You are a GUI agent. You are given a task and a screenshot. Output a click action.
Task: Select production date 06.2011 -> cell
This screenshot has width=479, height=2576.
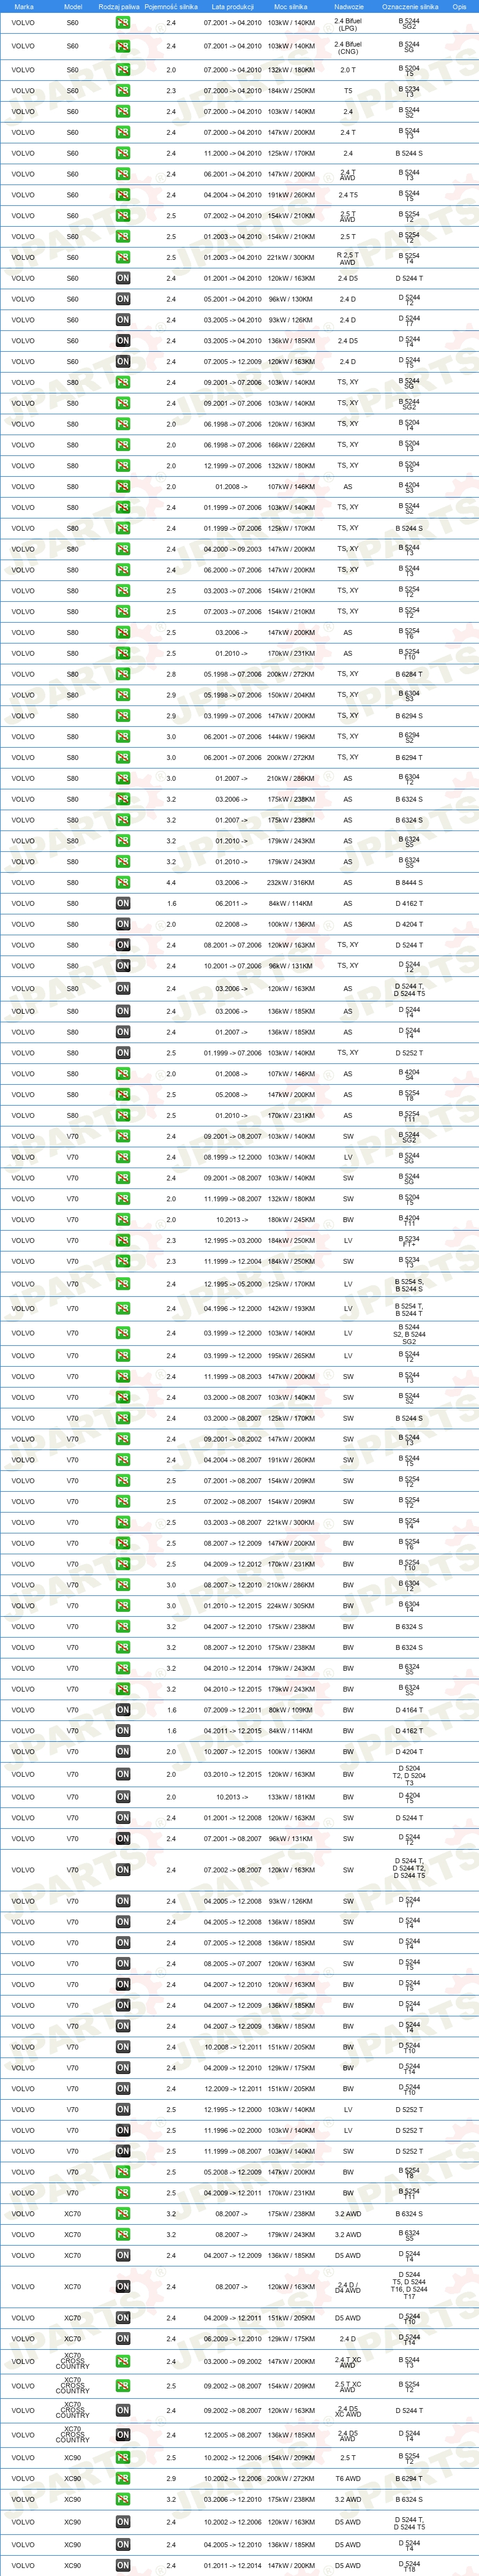(x=232, y=903)
